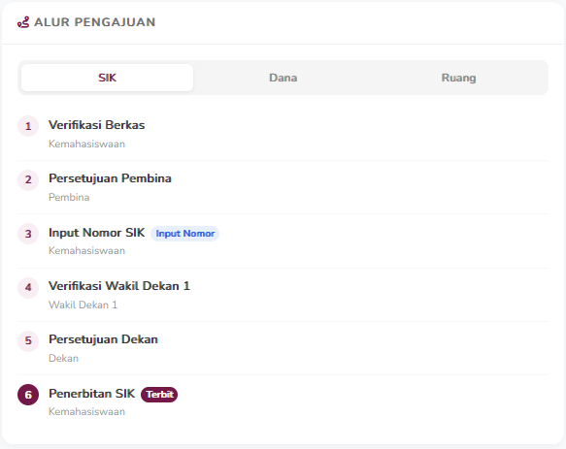Select the Verifikasi Berkas step title

pos(97,125)
